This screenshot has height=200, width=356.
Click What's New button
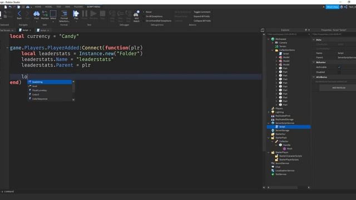(x=333, y=7)
